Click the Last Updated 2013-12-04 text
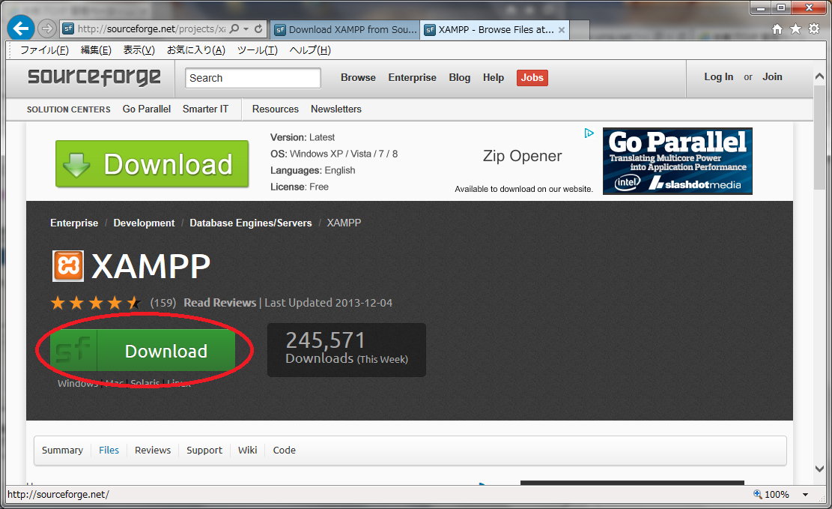This screenshot has height=509, width=832. click(329, 303)
